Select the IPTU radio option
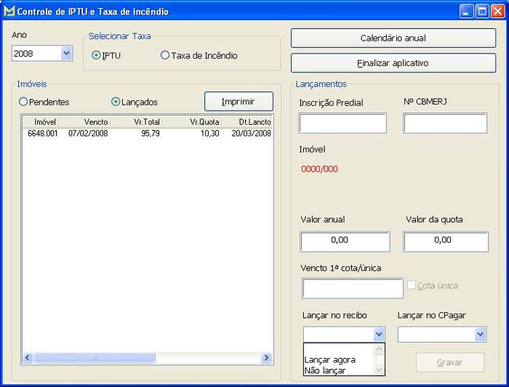The width and height of the screenshot is (509, 387). point(97,56)
